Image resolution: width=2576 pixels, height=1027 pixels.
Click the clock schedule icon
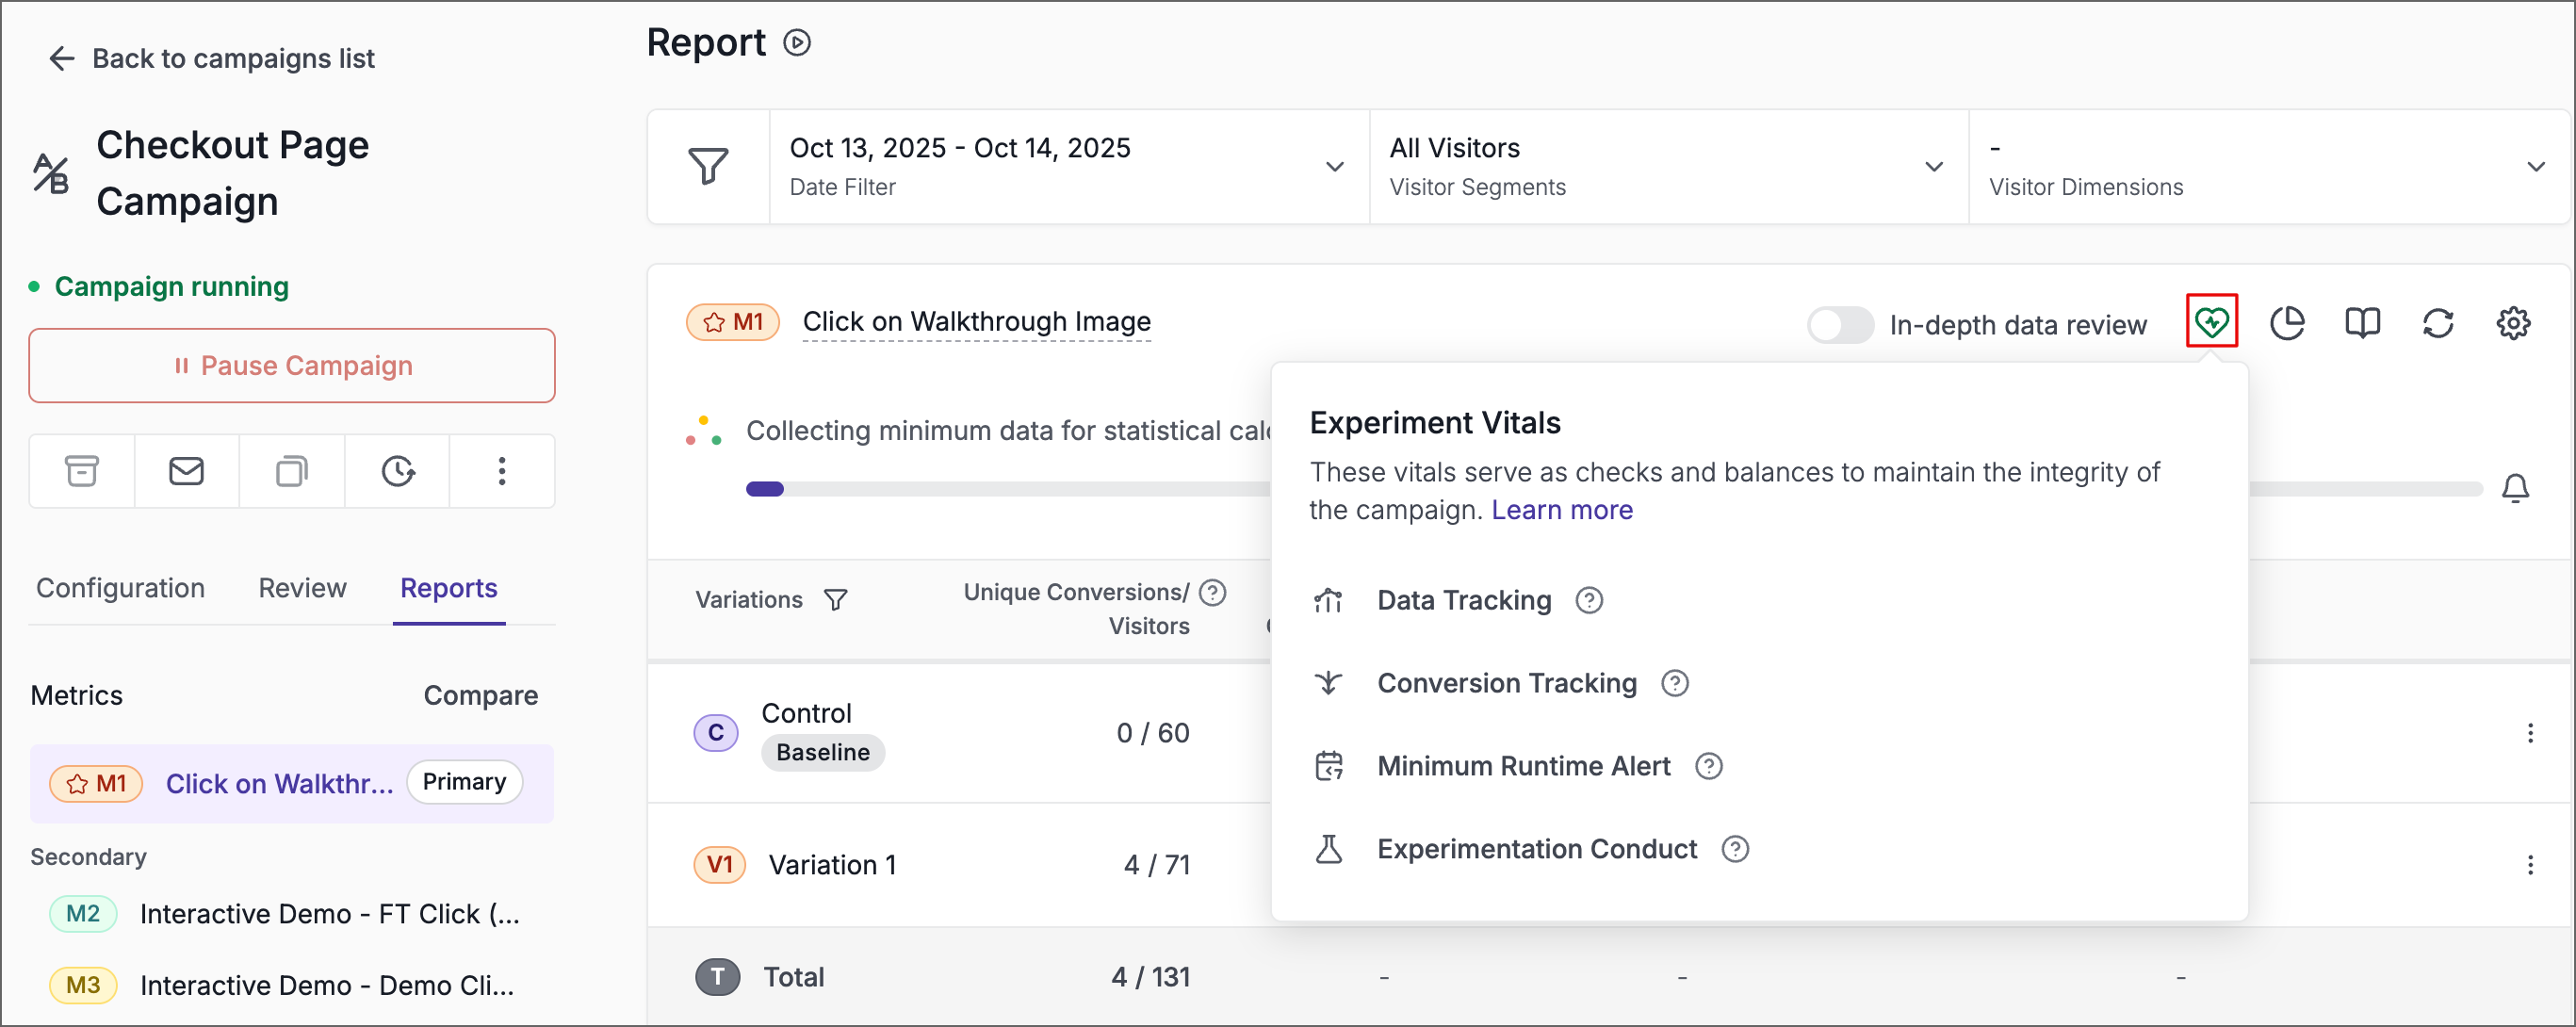(x=397, y=470)
